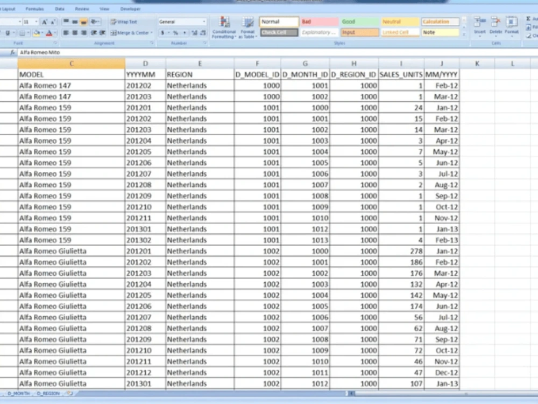Viewport: 538px width, 404px height.
Task: Click the Fill down icon
Action: pyautogui.click(x=529, y=27)
